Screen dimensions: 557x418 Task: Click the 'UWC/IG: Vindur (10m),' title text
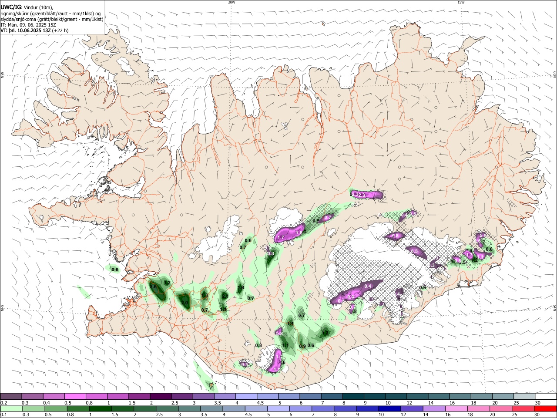[x=27, y=7]
